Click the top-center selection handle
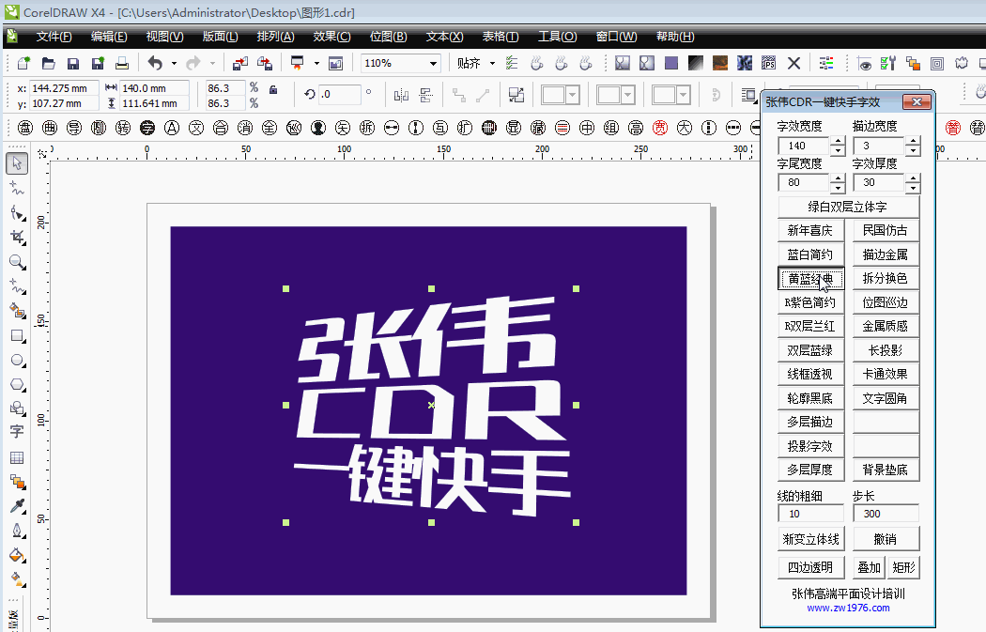The height and width of the screenshot is (632, 986). 431,288
